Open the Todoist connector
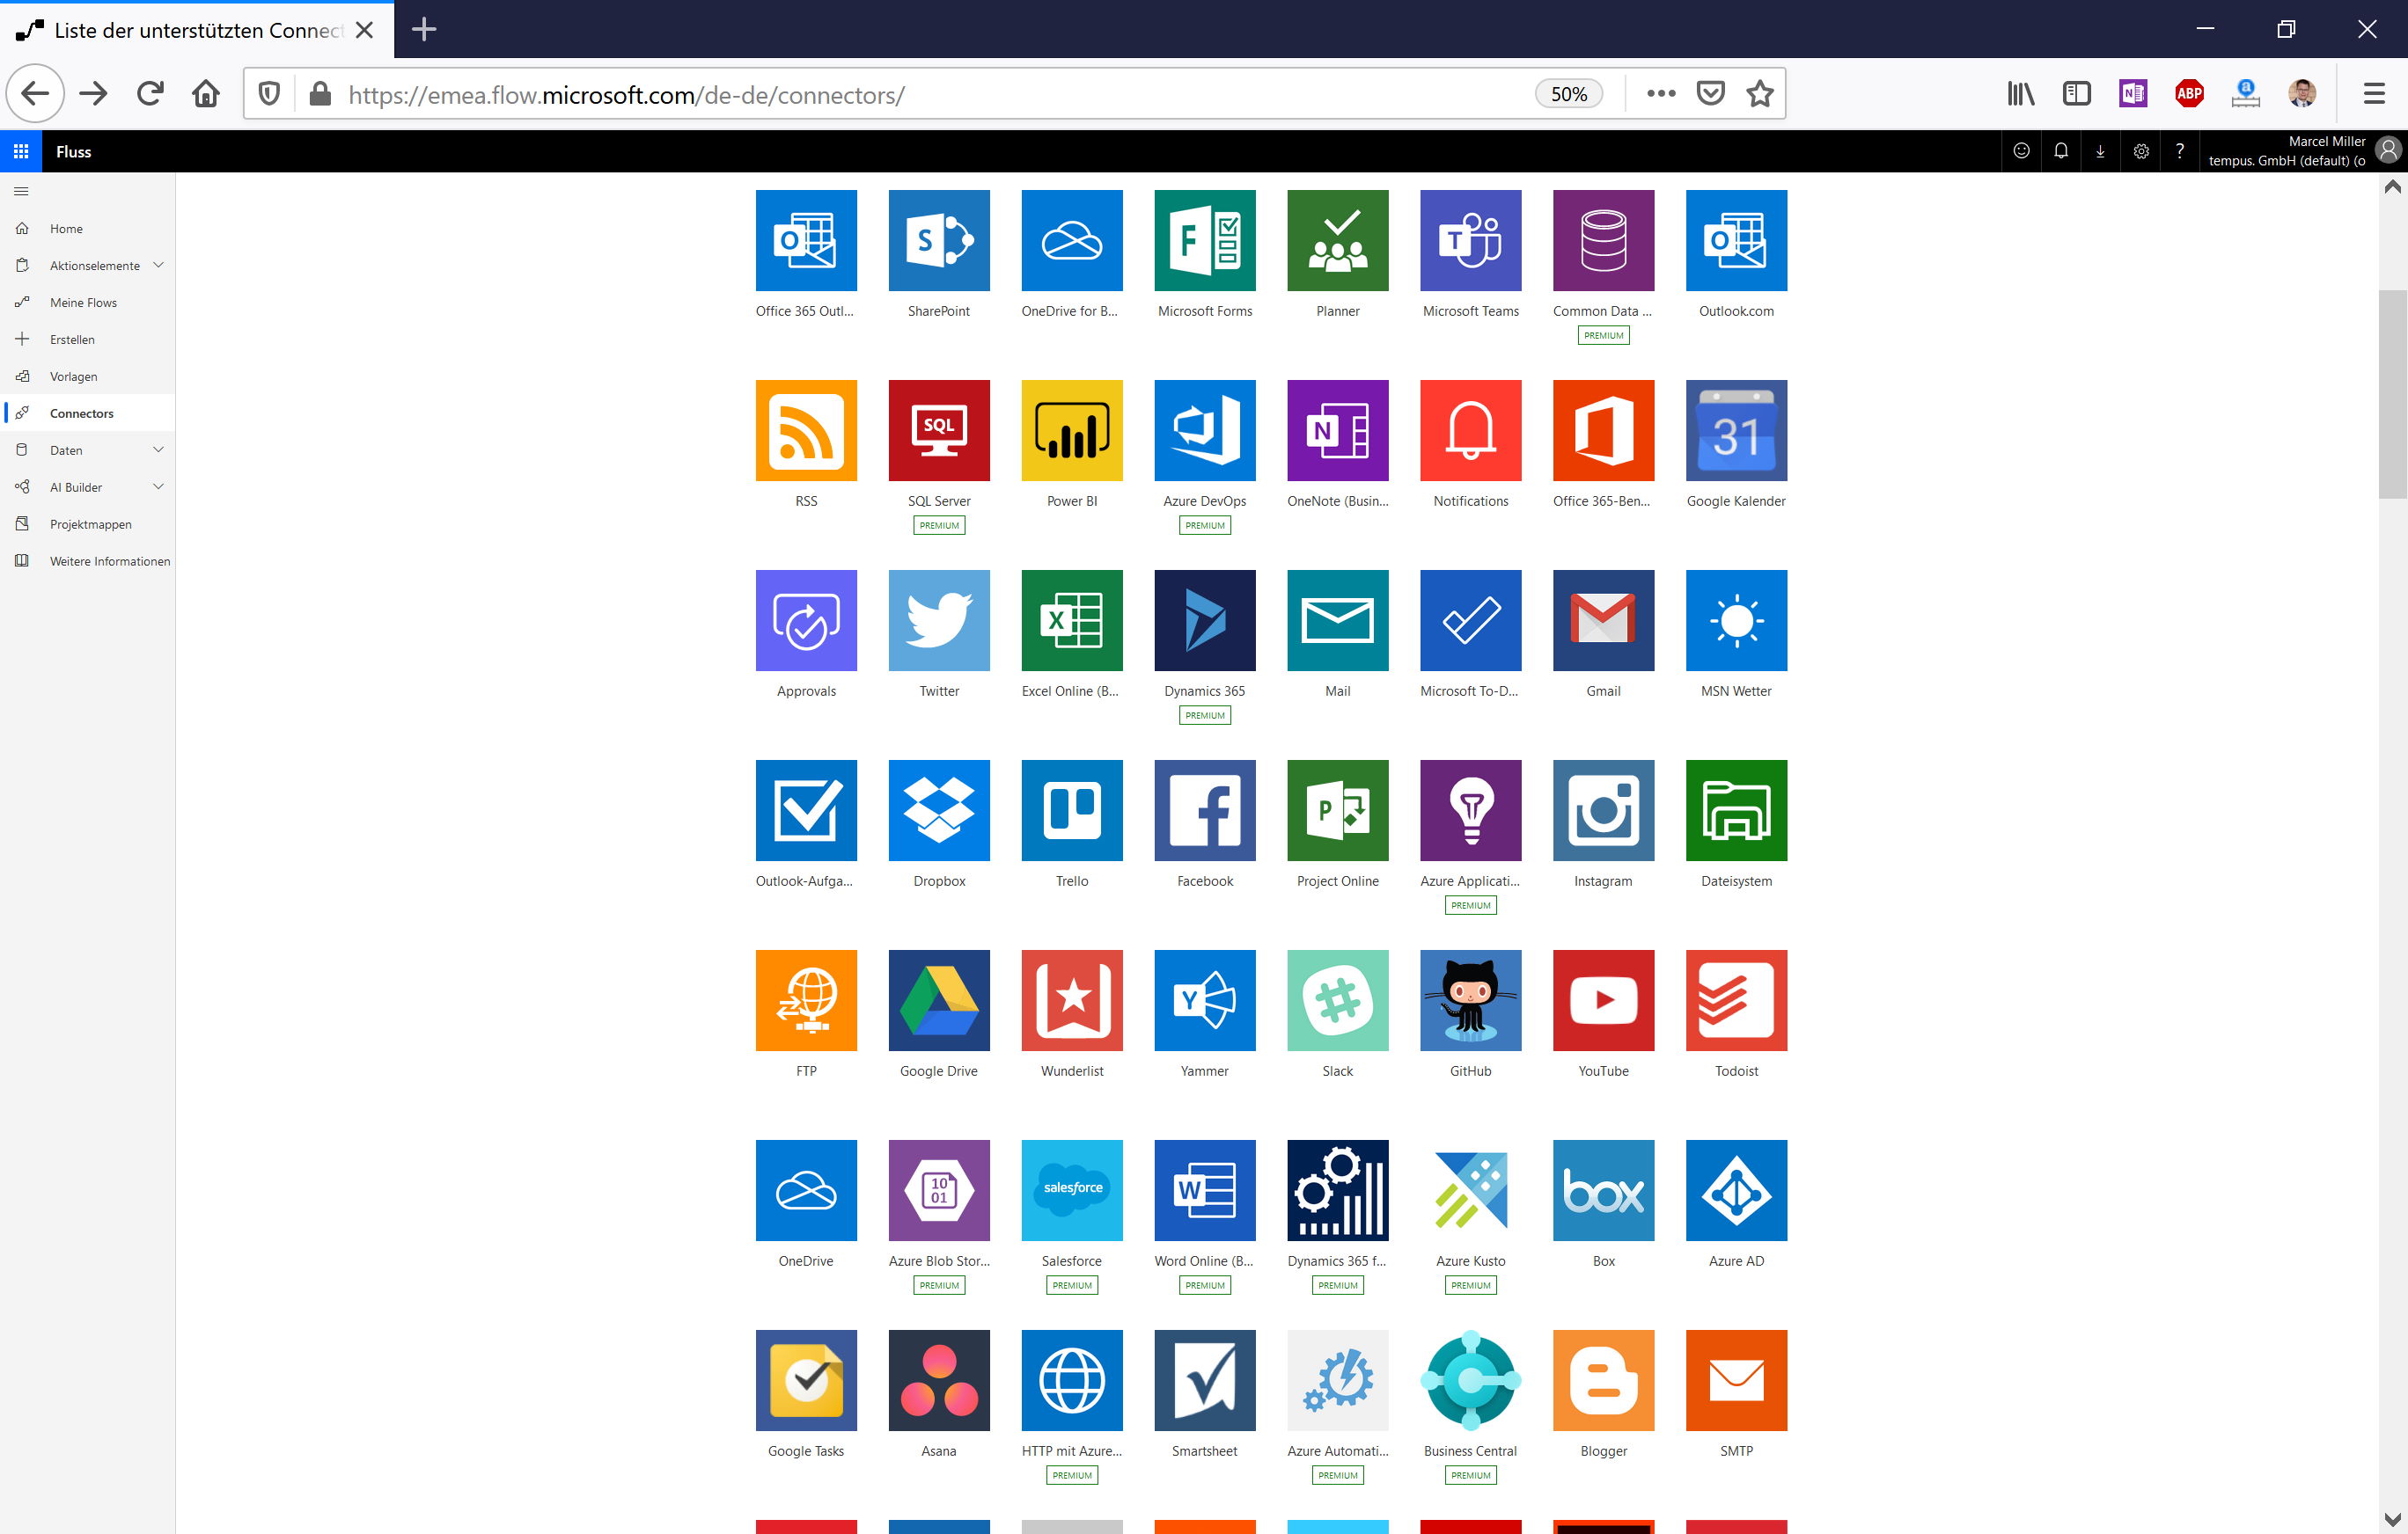This screenshot has width=2408, height=1534. click(1736, 1000)
